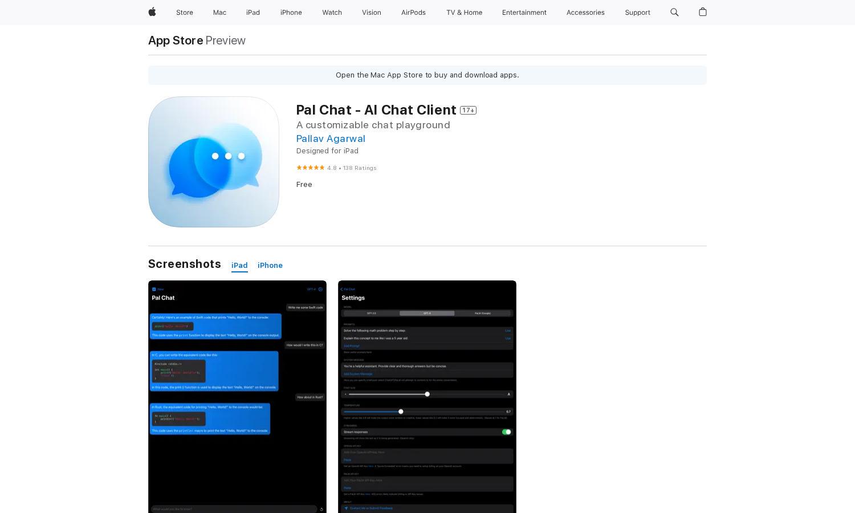This screenshot has height=513, width=855.
Task: Open the shopping bag icon
Action: coord(703,12)
